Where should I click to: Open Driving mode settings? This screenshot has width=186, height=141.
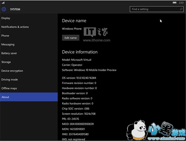click(x=10, y=79)
